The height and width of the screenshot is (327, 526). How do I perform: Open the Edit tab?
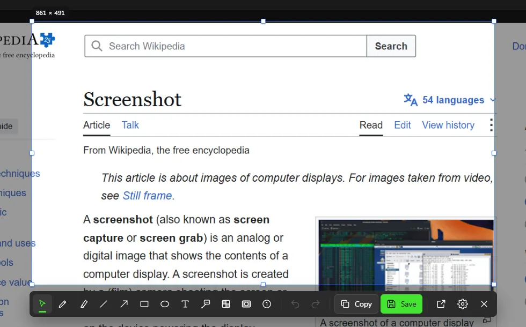(403, 125)
